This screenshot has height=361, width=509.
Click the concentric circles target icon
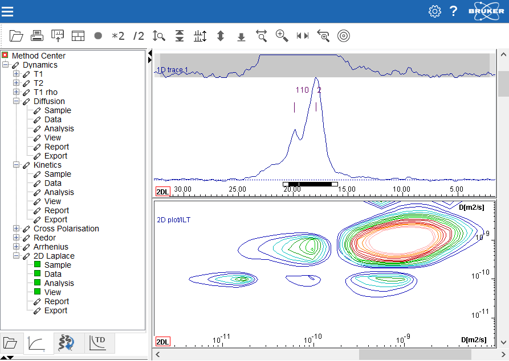[x=343, y=36]
